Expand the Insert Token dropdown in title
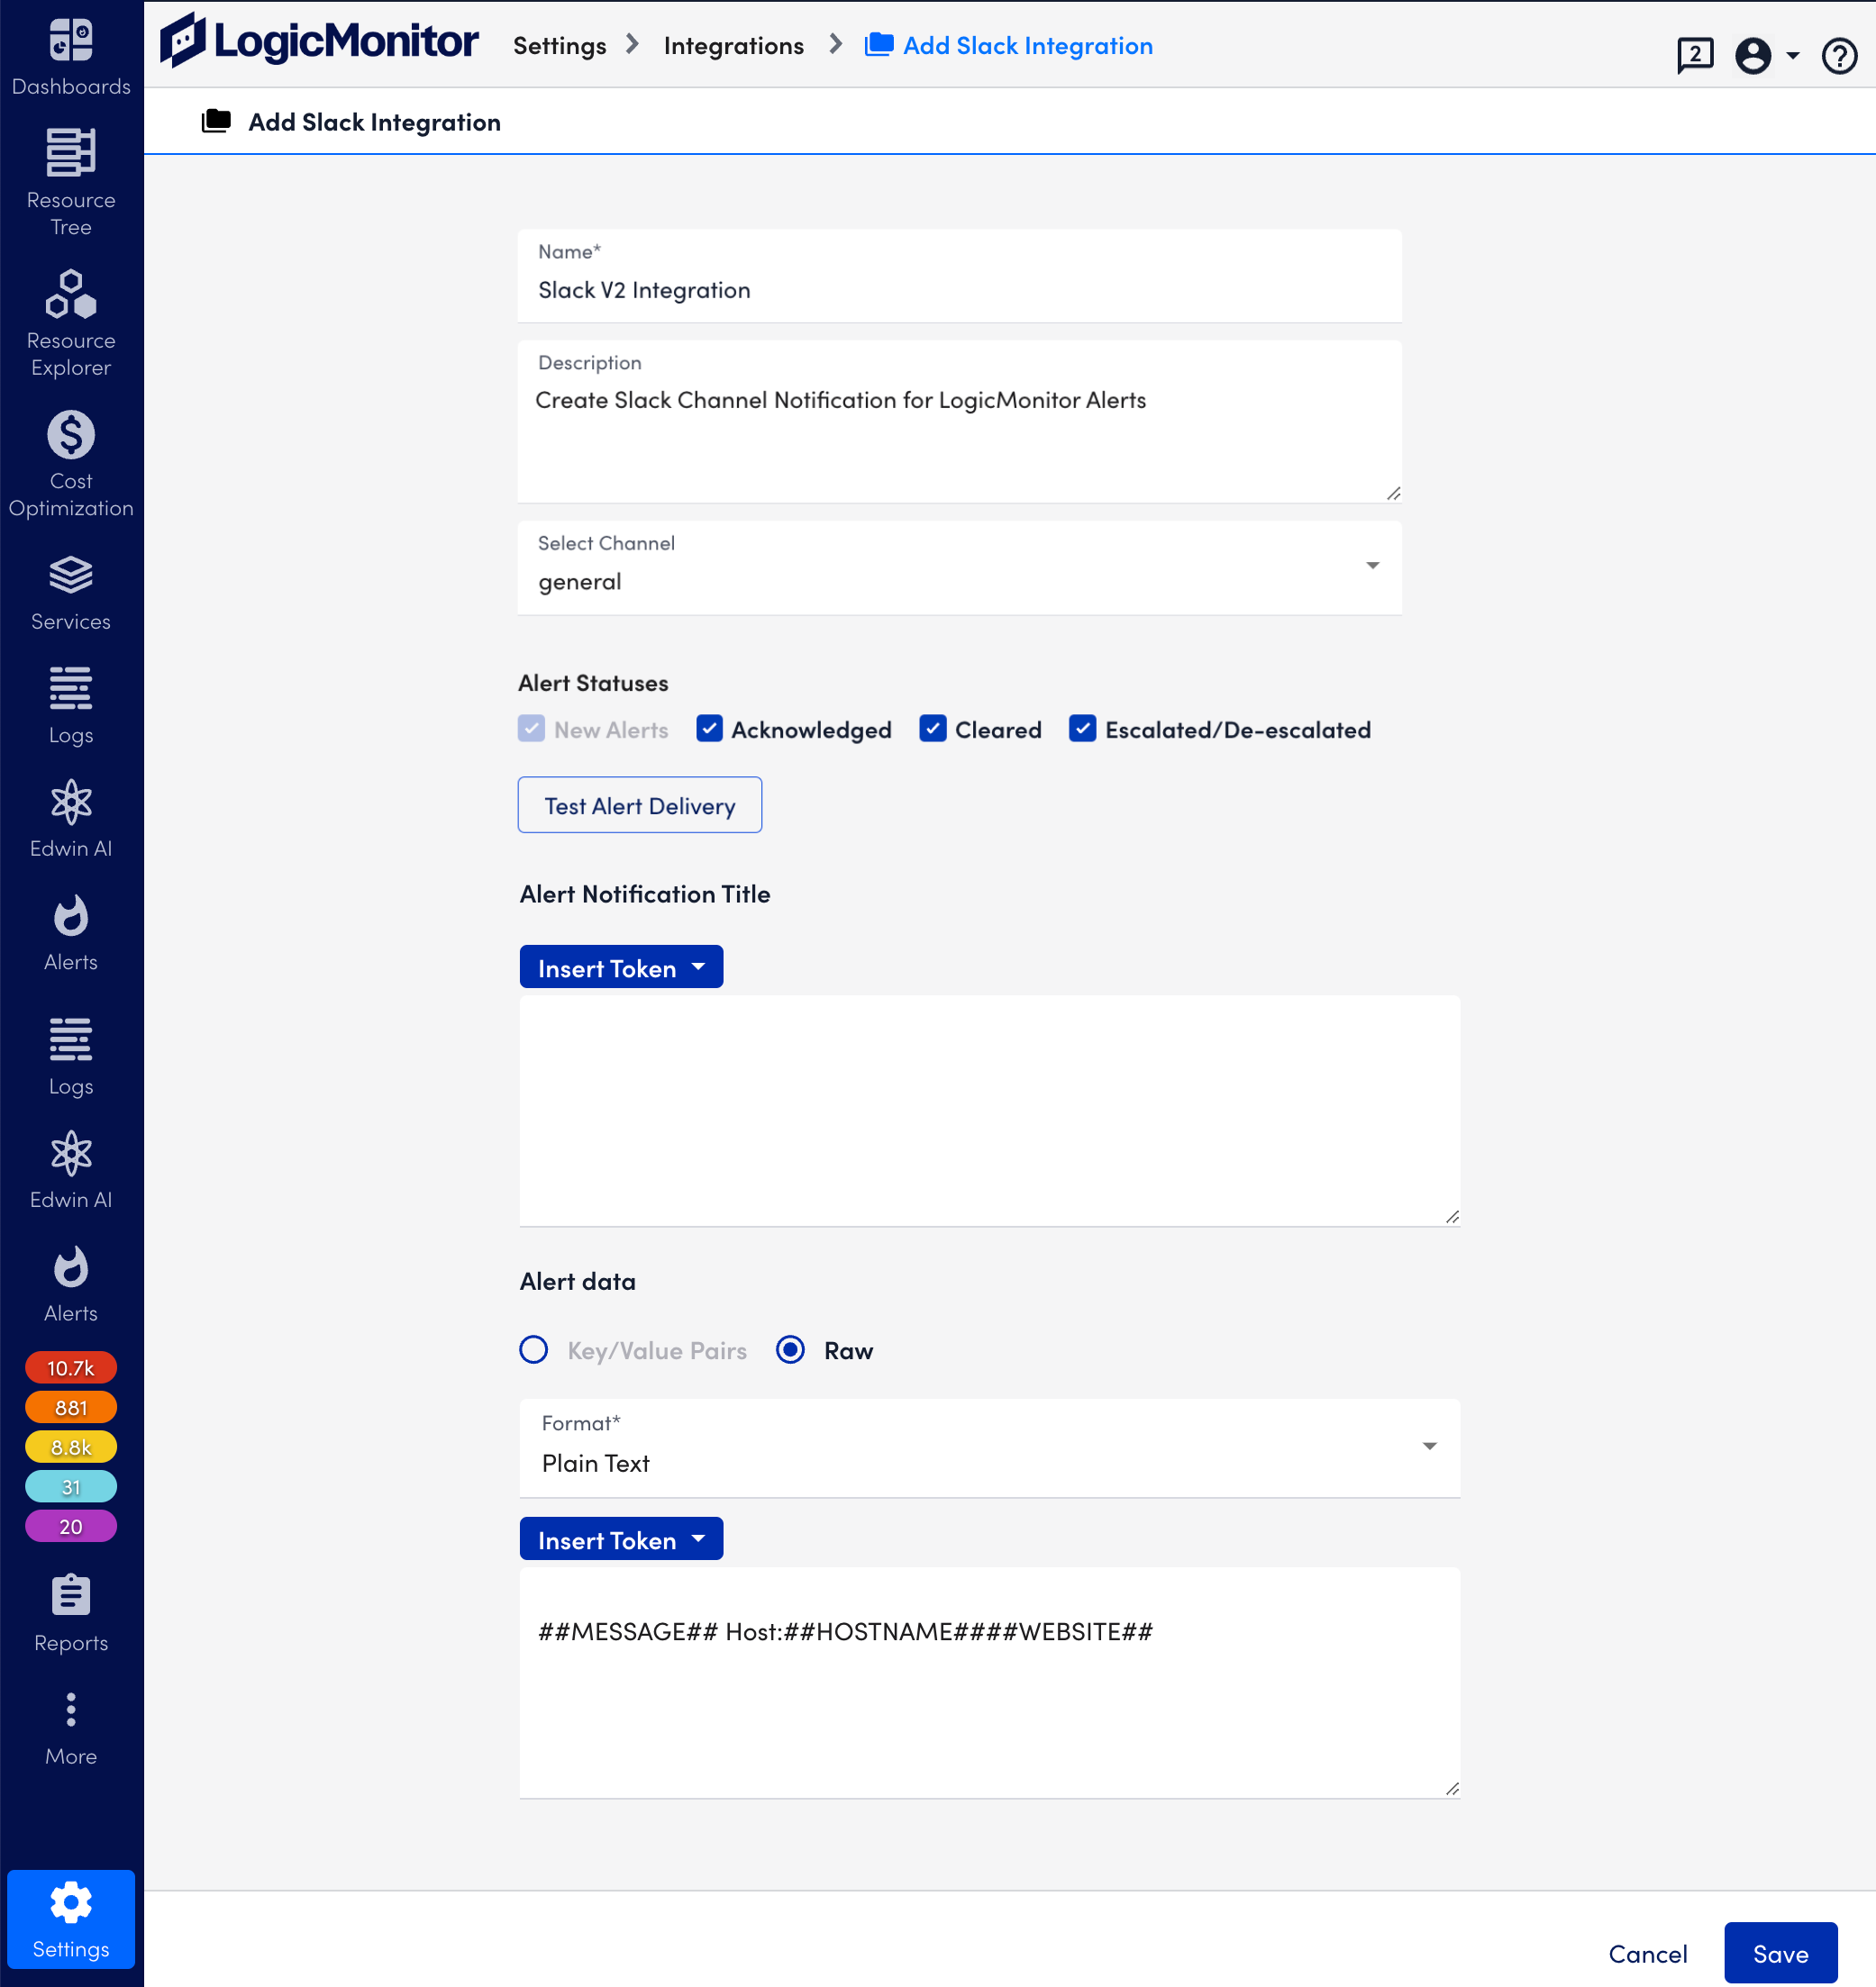This screenshot has width=1876, height=1987. [621, 966]
